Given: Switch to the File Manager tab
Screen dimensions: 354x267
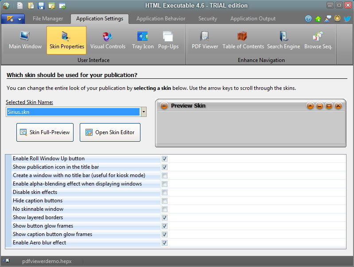Looking at the screenshot, I should (x=48, y=19).
